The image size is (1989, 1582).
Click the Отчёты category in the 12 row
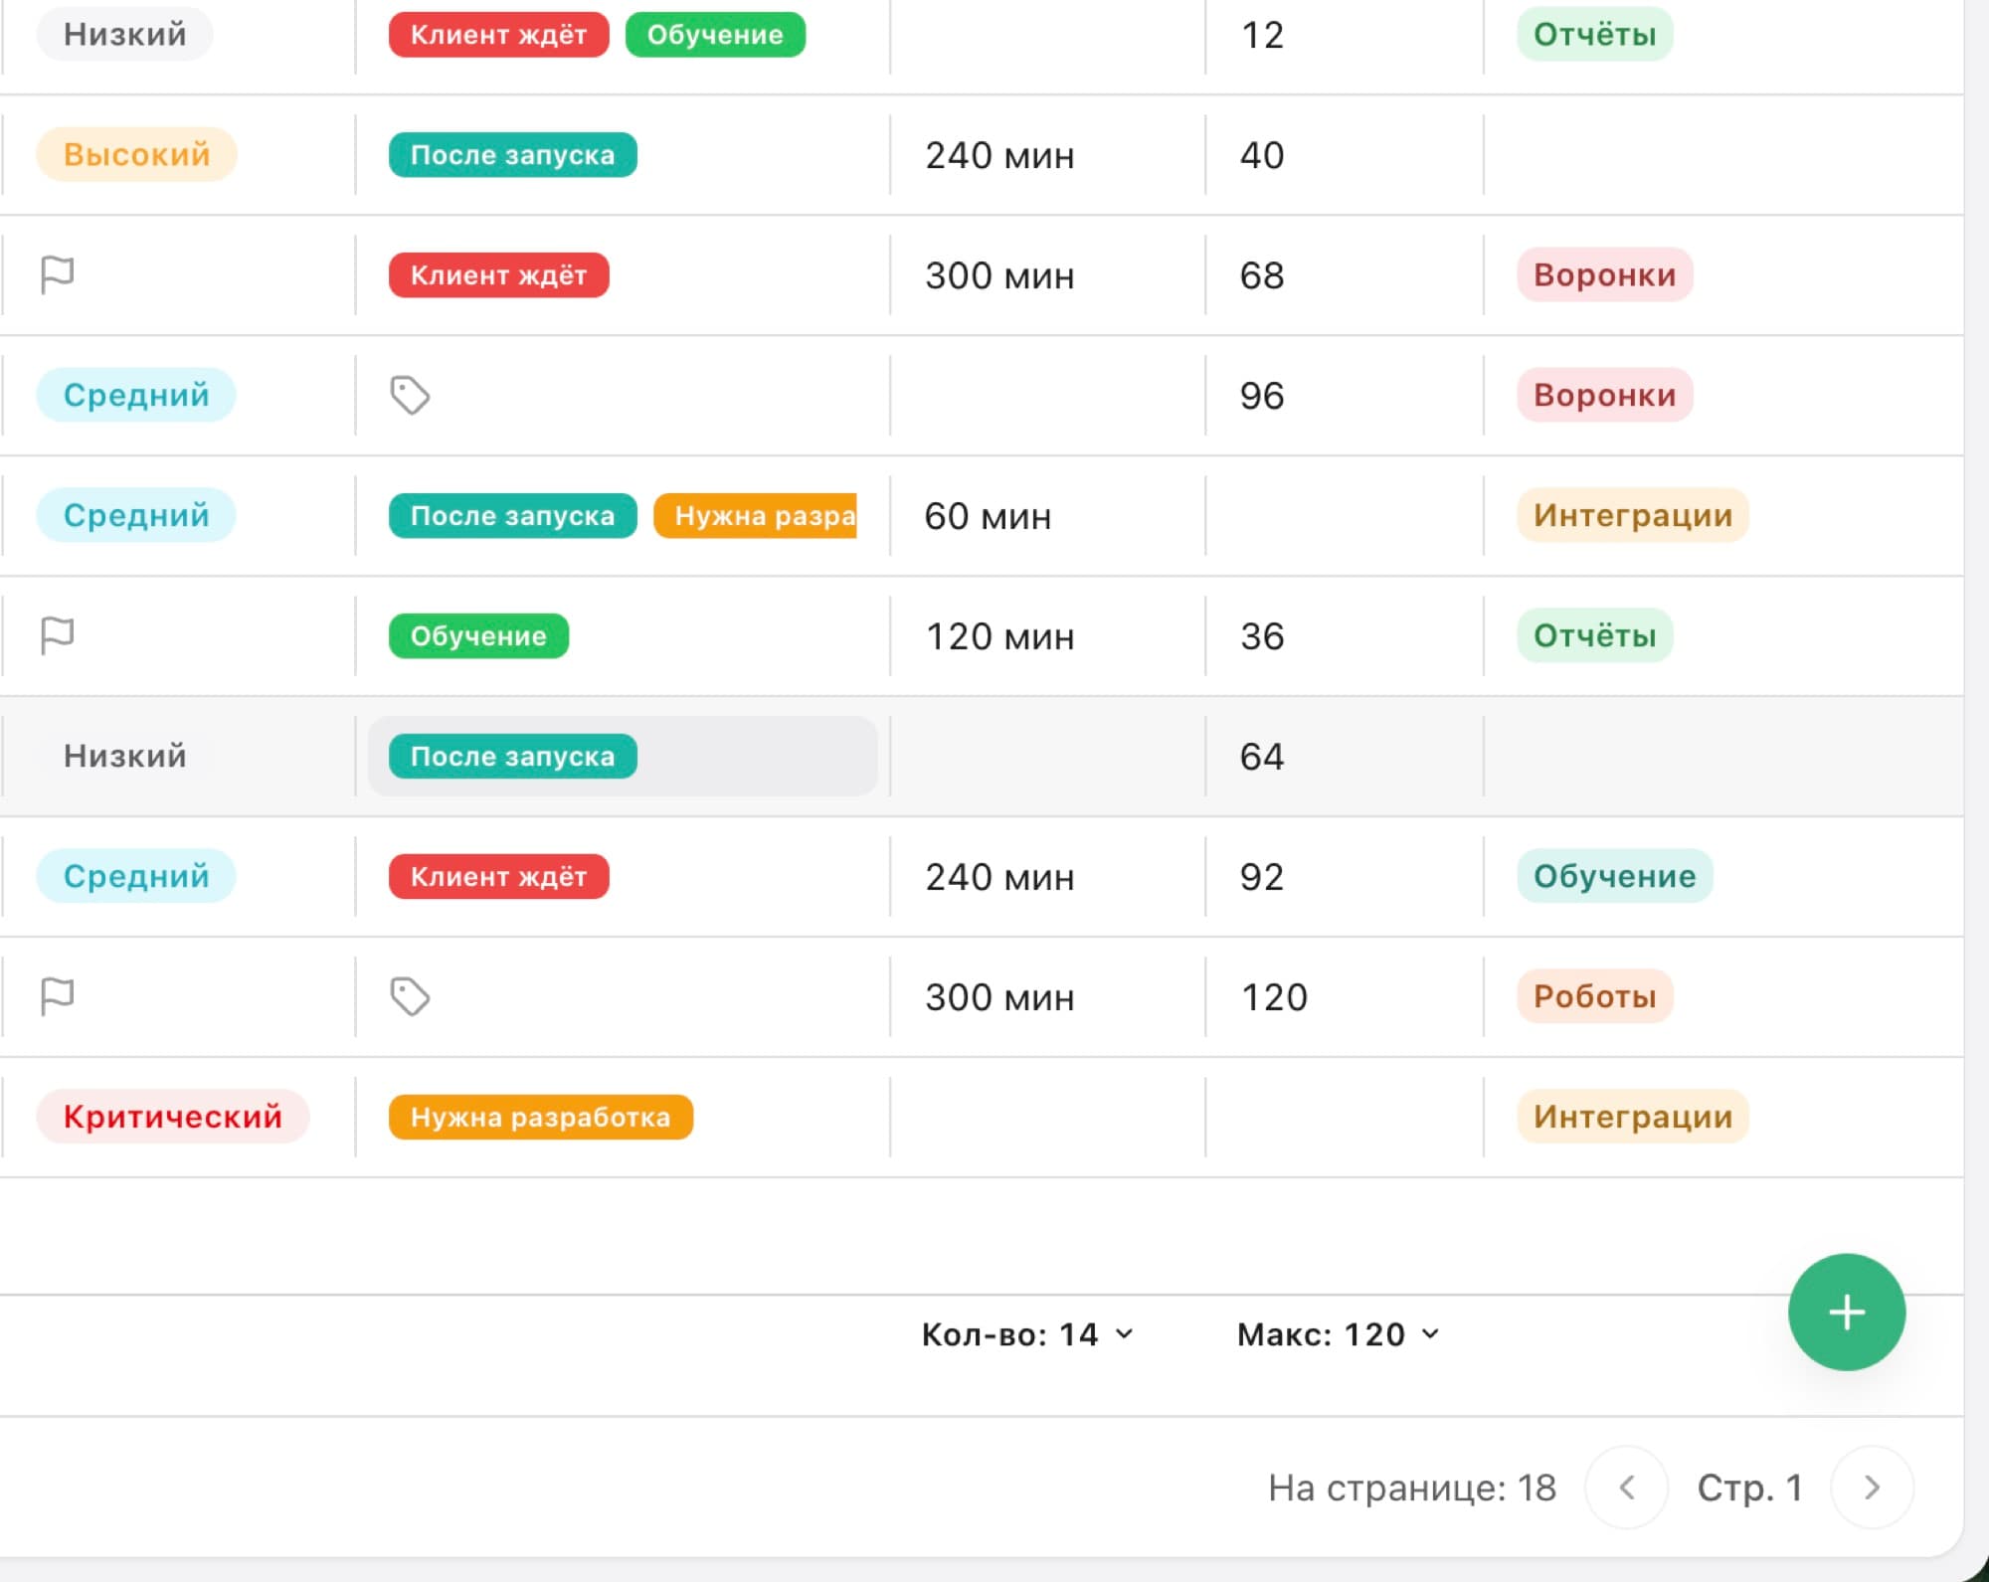click(1594, 34)
